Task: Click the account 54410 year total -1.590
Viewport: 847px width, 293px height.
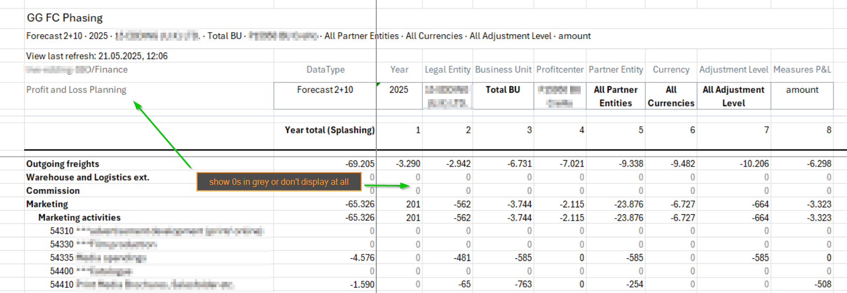Action: 362,284
